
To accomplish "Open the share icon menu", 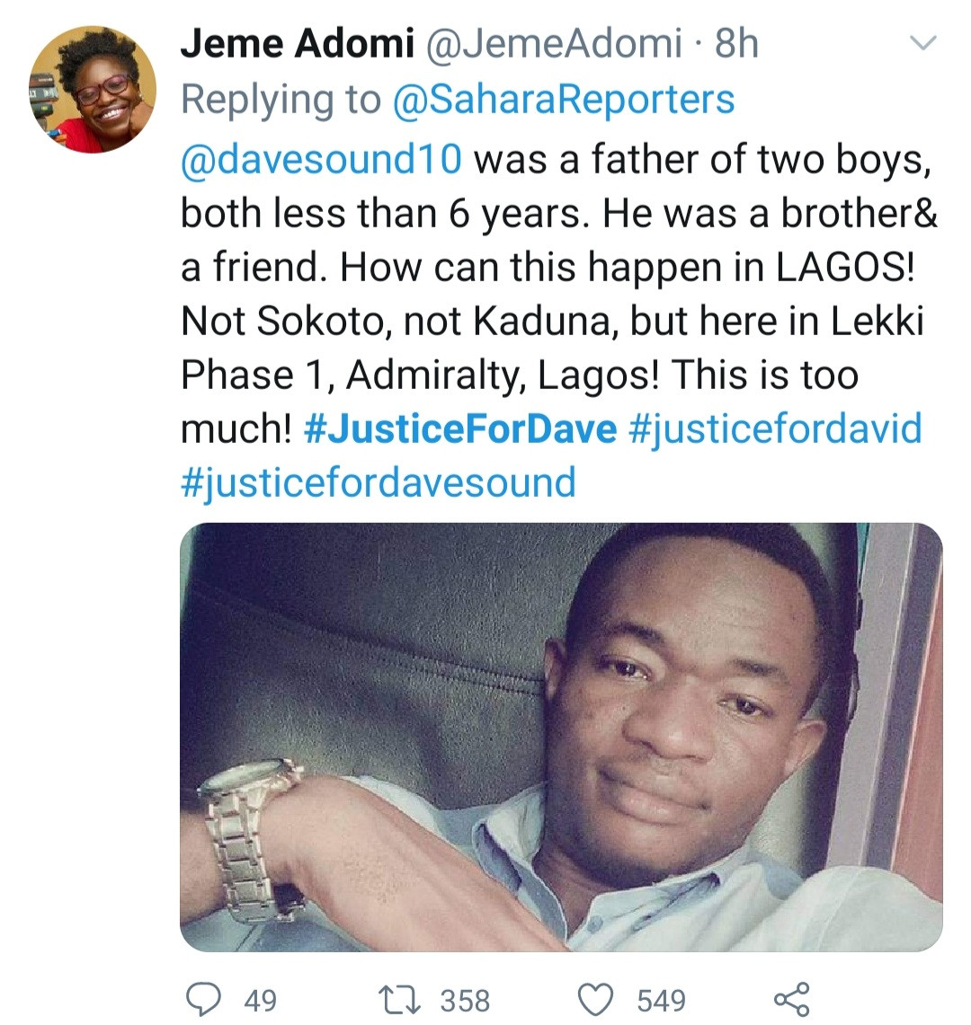I will [791, 1000].
